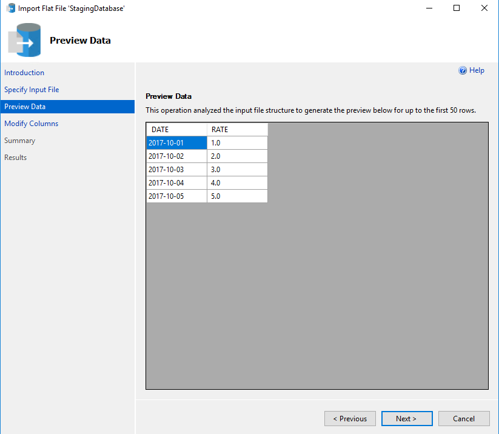Select the Preview Data step
Viewport: 499px width, 434px height.
[67, 107]
